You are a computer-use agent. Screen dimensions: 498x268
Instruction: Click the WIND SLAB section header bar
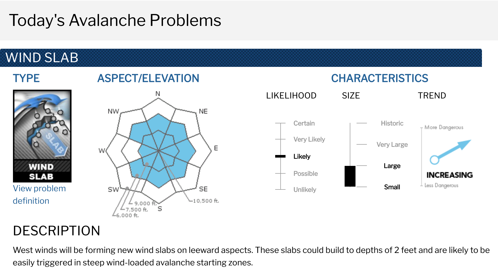click(241, 58)
